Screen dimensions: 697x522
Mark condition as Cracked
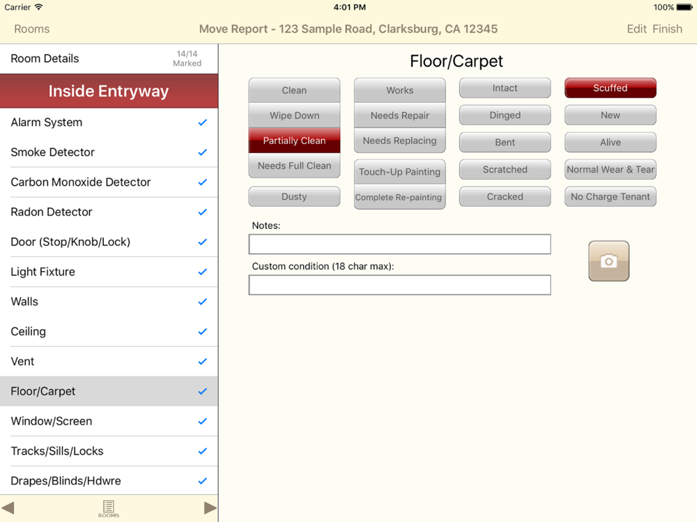click(505, 196)
